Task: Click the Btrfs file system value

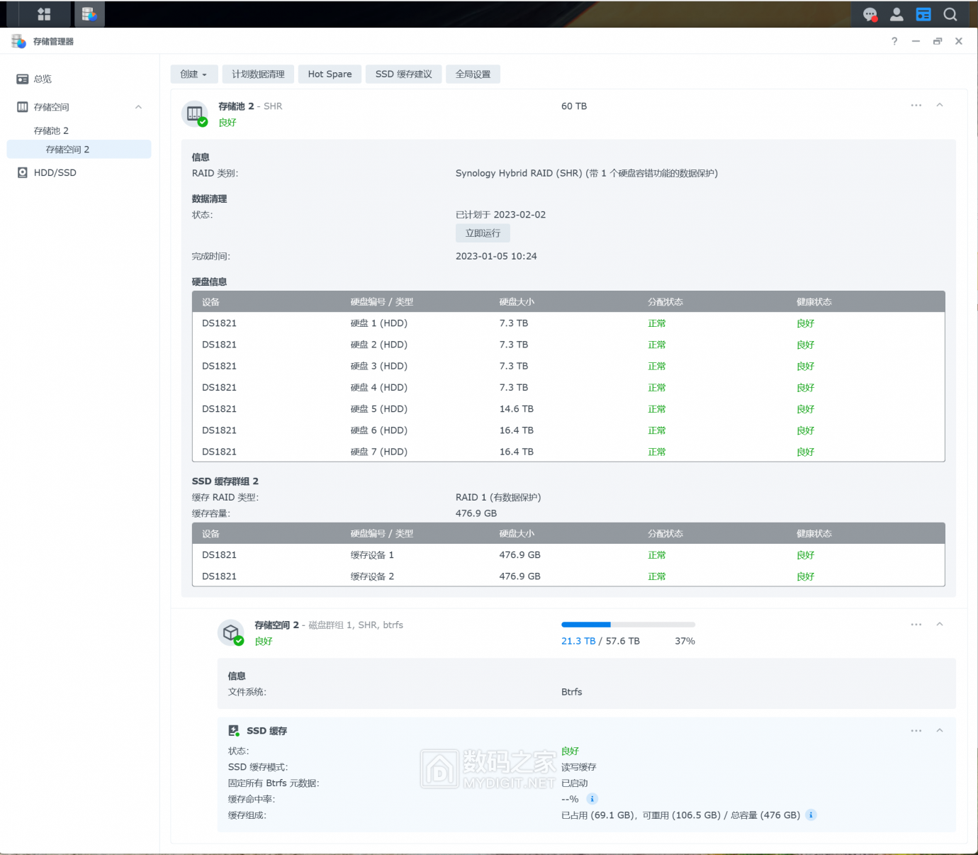Action: [572, 692]
